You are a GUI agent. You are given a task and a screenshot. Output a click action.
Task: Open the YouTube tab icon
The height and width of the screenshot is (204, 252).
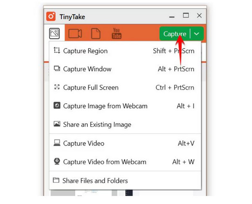[116, 34]
